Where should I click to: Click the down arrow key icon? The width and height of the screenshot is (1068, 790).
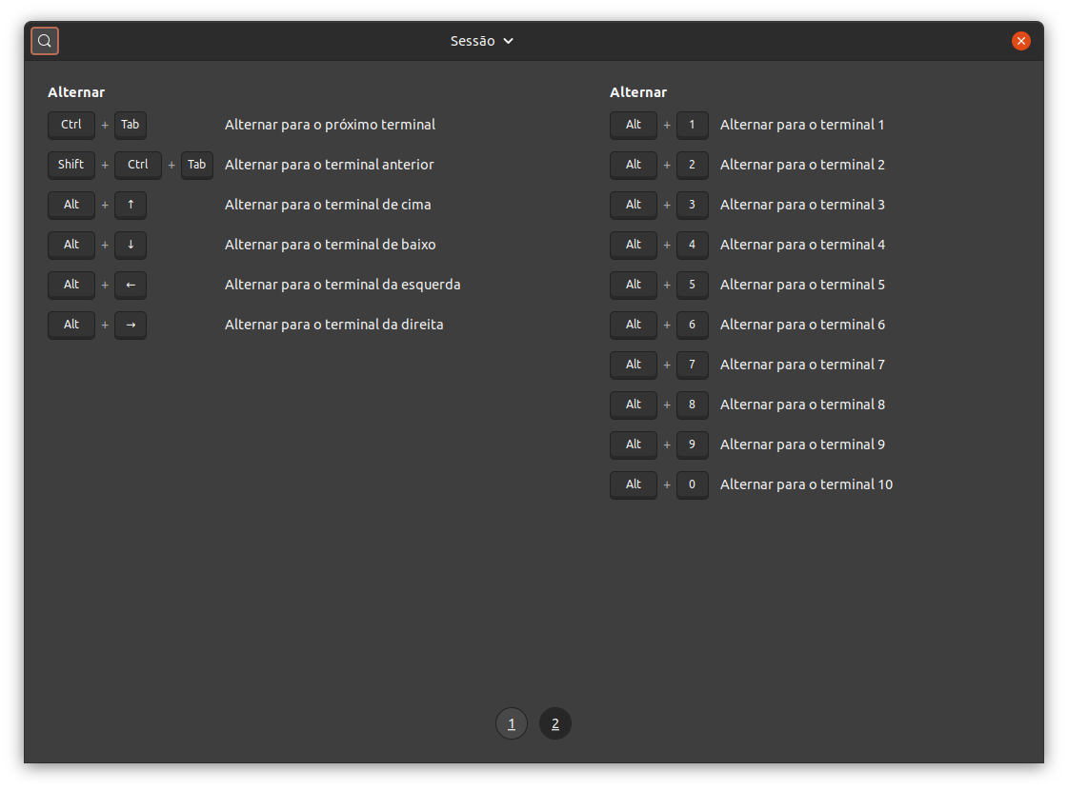coord(131,245)
